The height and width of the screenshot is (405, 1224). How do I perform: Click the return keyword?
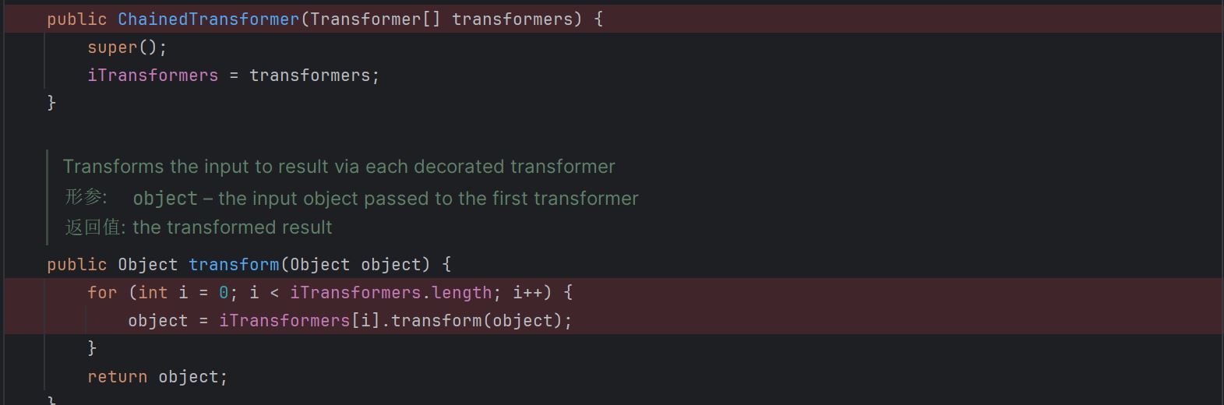(117, 376)
